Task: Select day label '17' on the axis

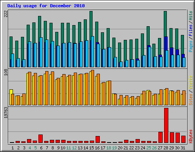Action: pos(103,148)
